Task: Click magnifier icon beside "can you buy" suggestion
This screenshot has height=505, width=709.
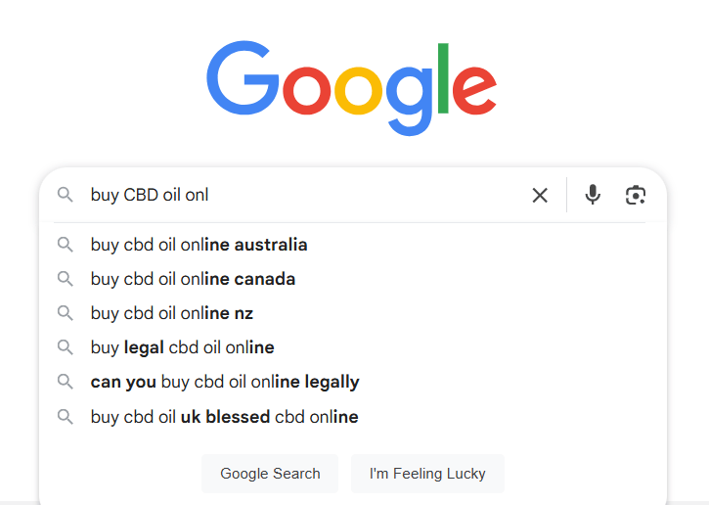Action: (66, 382)
